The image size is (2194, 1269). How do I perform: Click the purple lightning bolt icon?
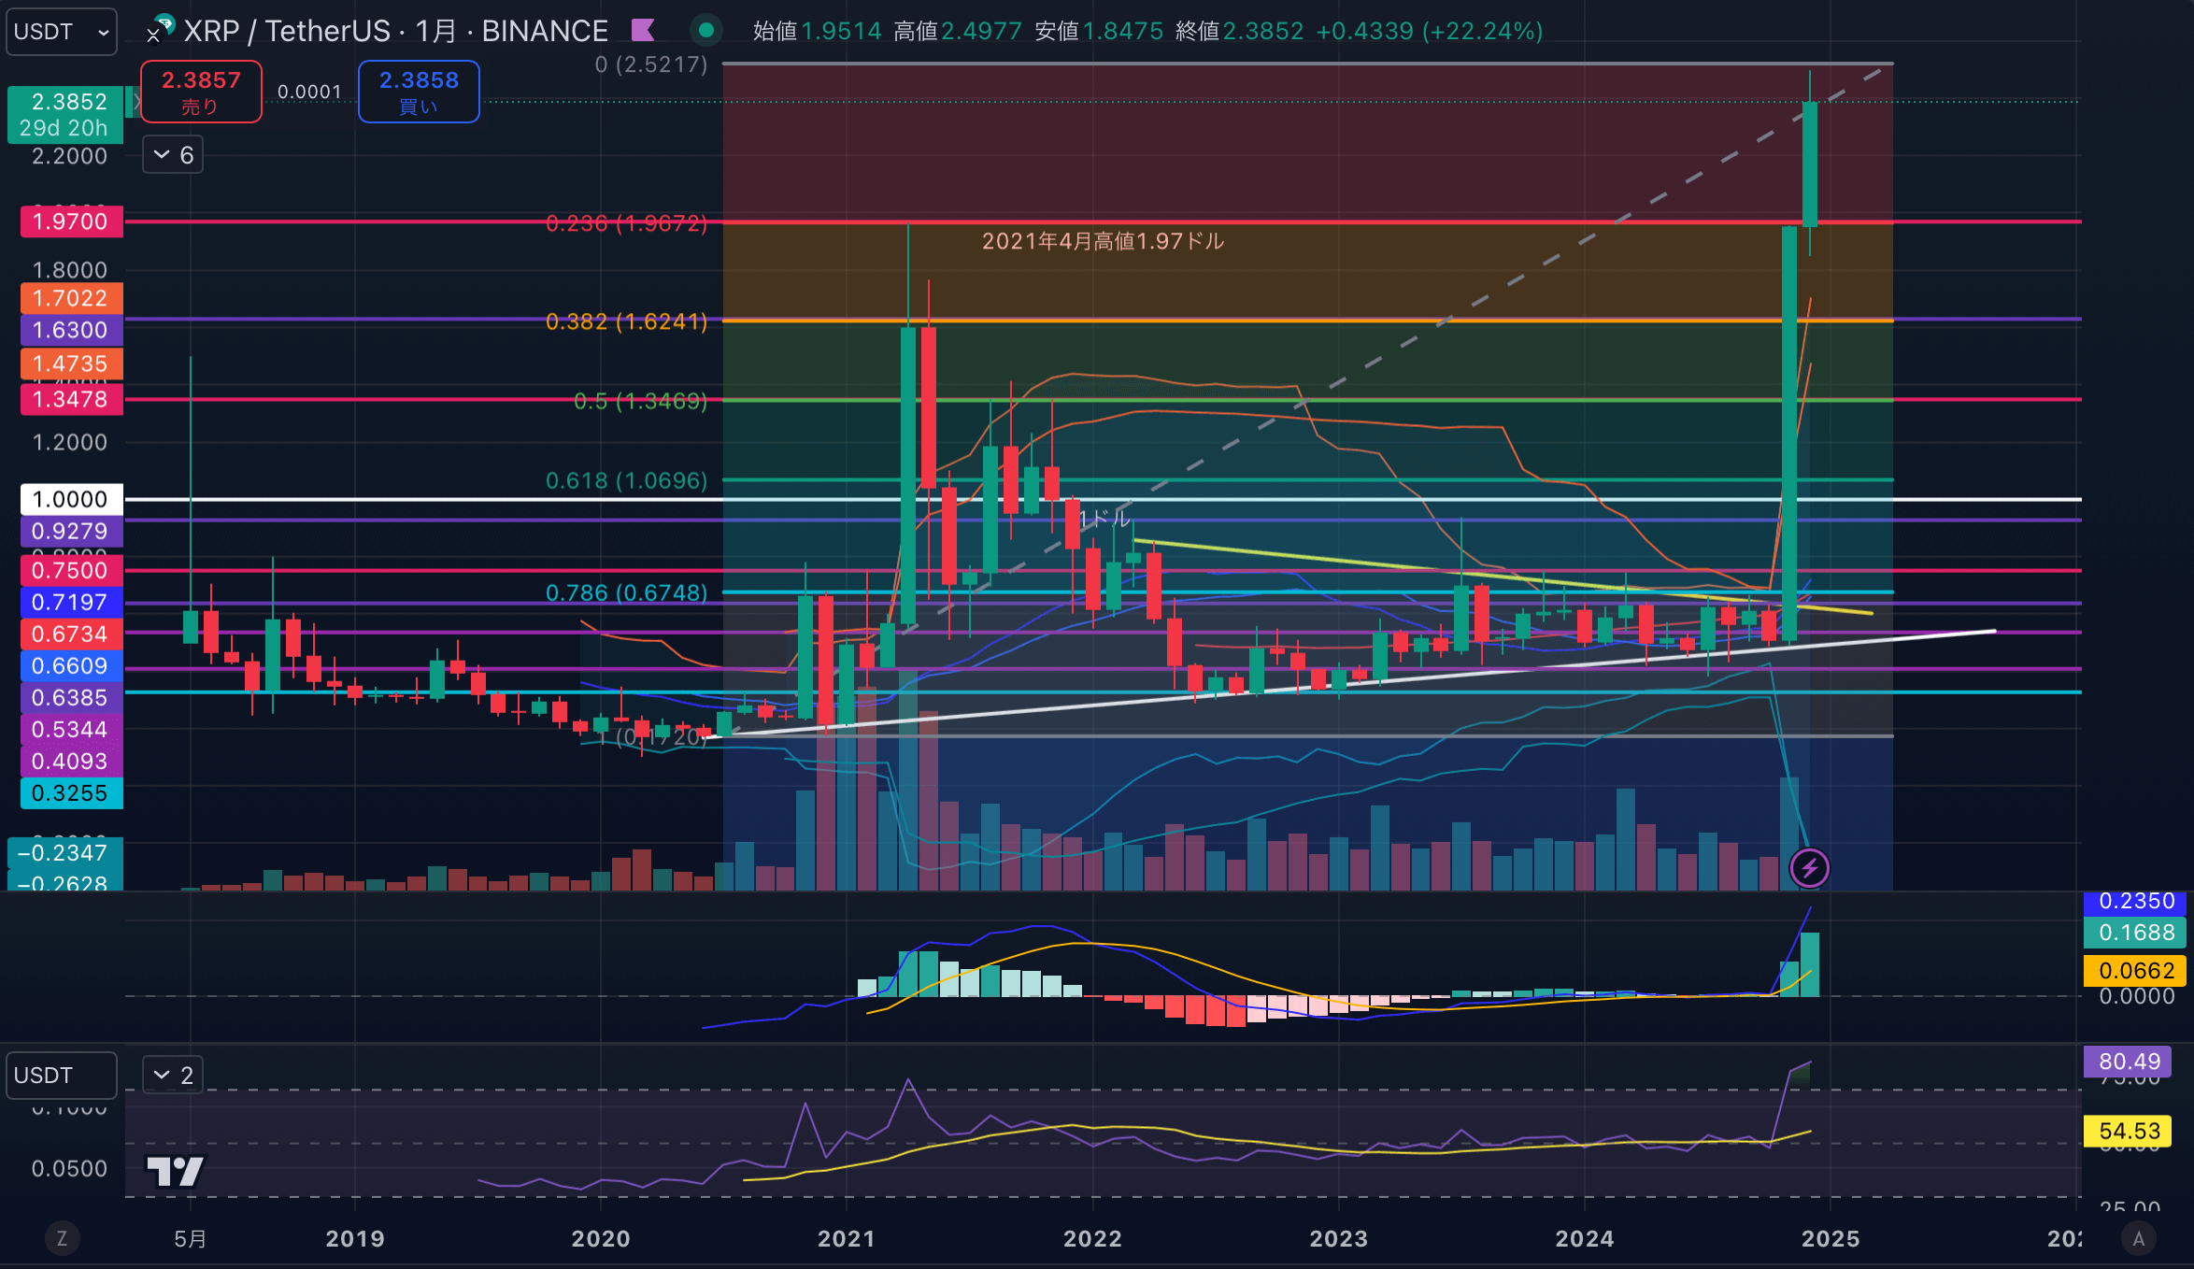(x=1809, y=868)
